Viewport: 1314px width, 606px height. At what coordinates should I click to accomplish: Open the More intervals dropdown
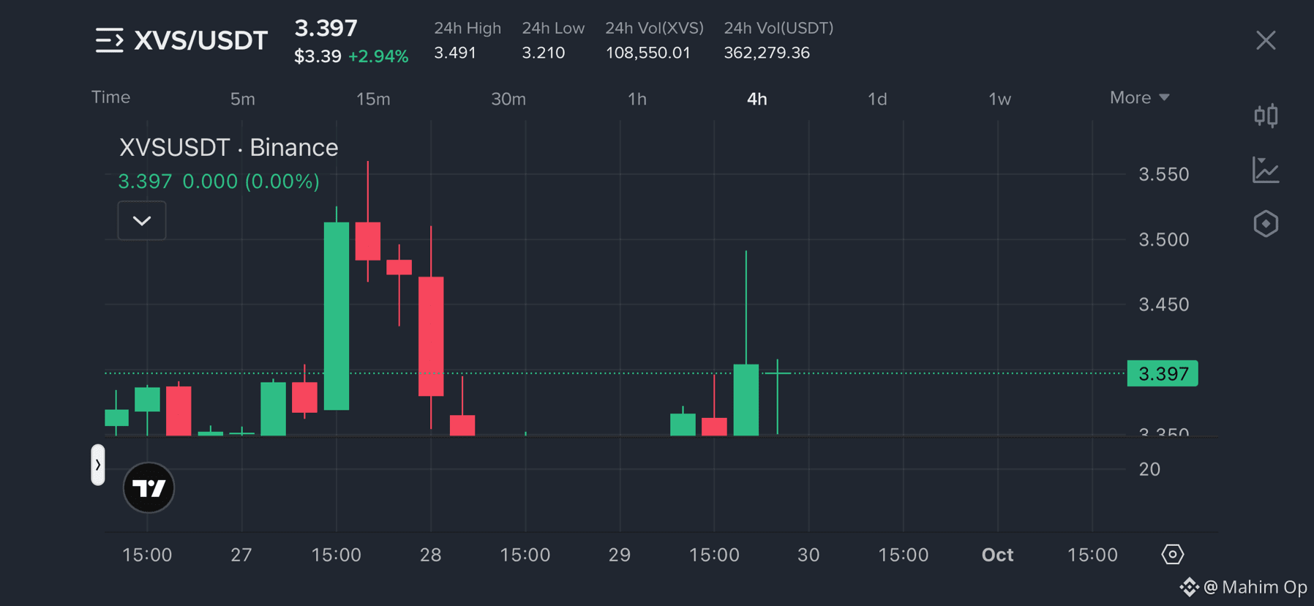click(1139, 97)
